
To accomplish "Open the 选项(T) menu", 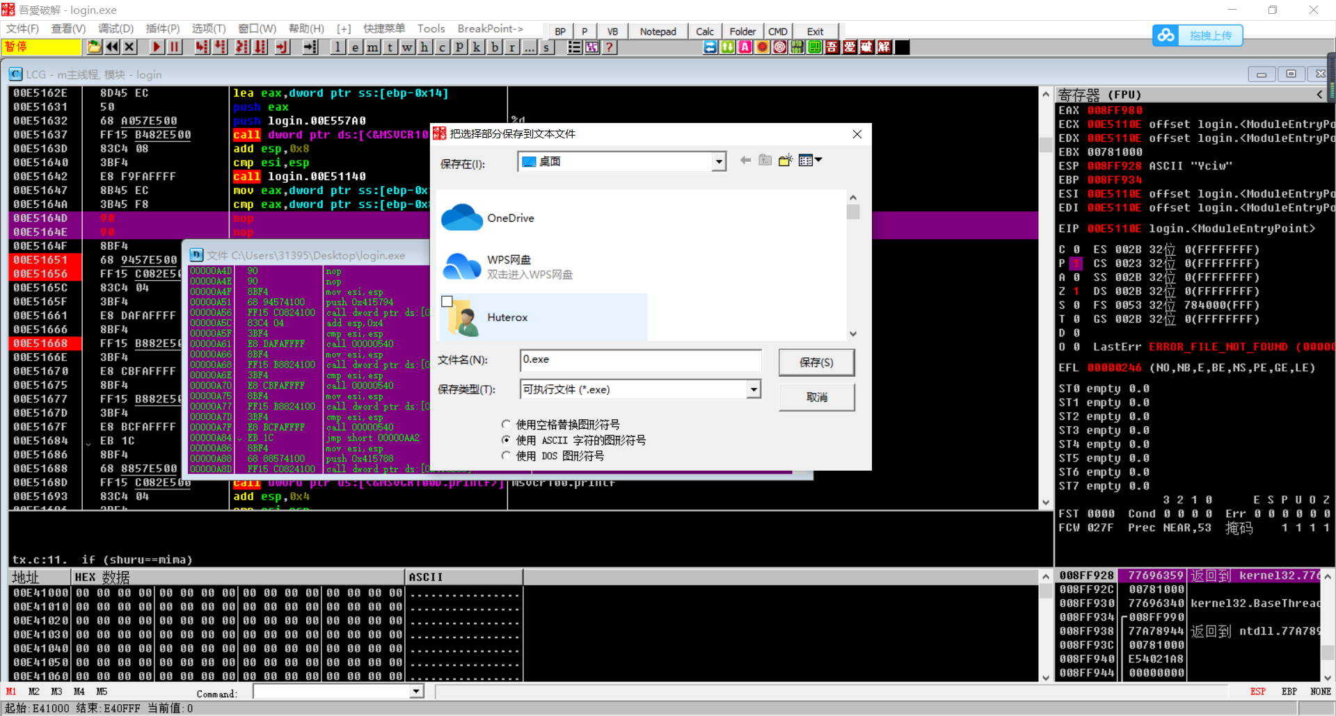I will pos(209,29).
